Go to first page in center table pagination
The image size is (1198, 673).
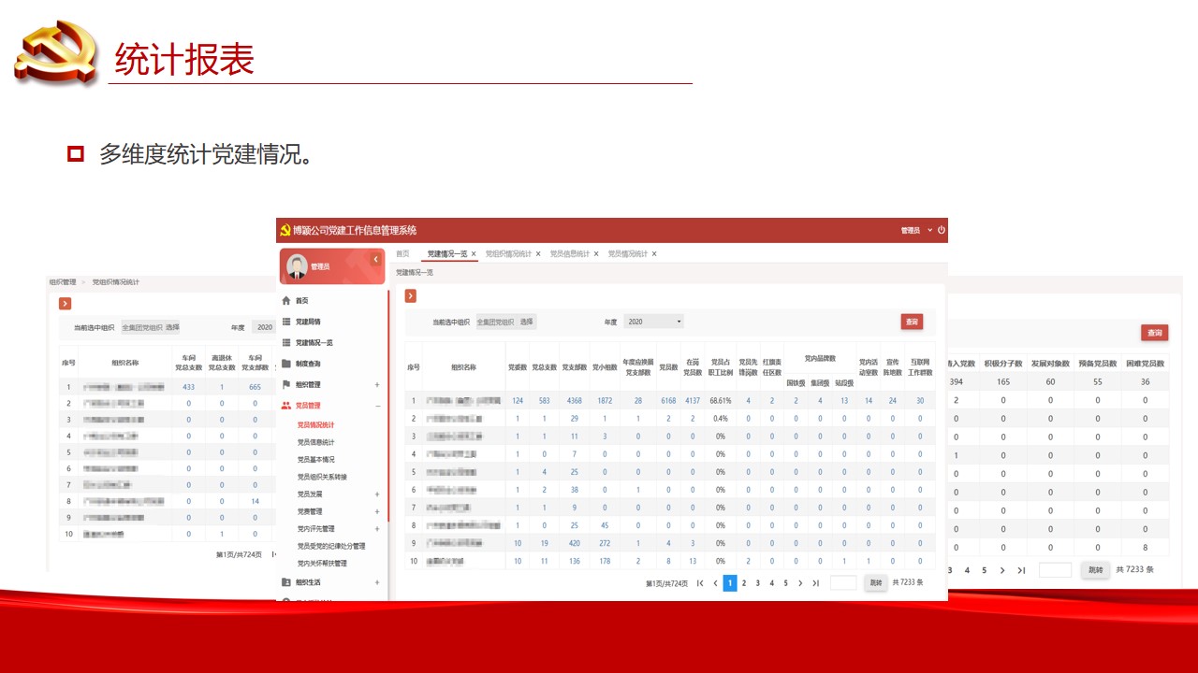coord(700,583)
